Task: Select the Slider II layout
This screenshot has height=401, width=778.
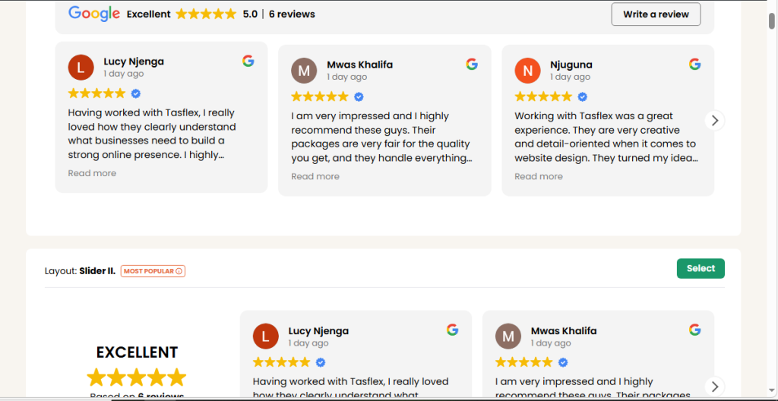Action: (x=701, y=268)
